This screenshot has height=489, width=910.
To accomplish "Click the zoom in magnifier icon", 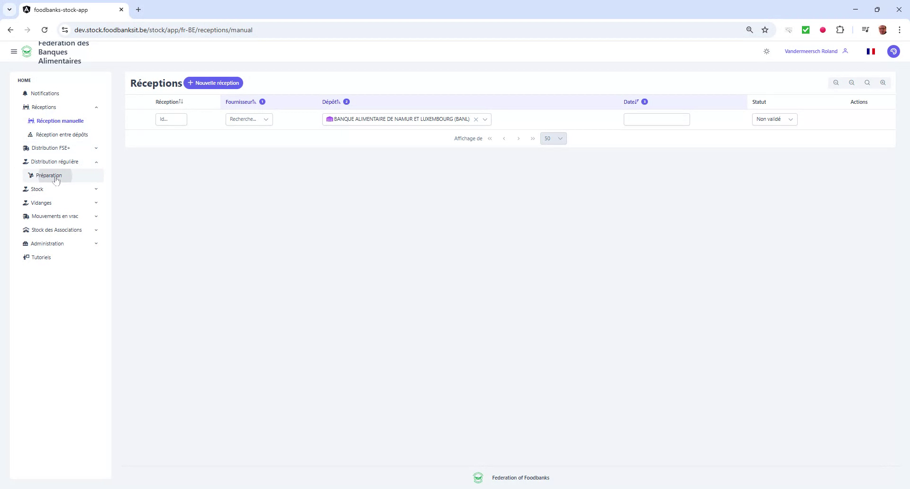I will point(883,82).
